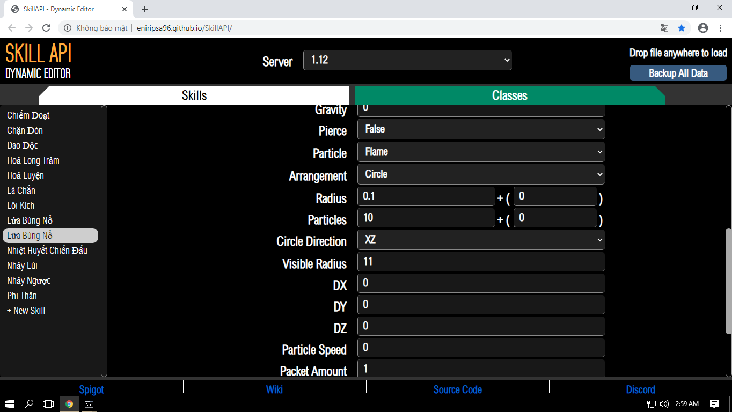The height and width of the screenshot is (412, 732).
Task: Switch to the Classes tab
Action: click(x=509, y=95)
